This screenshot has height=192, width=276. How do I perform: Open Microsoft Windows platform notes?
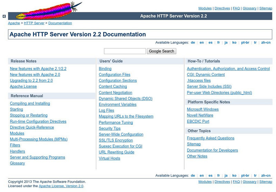(203, 109)
